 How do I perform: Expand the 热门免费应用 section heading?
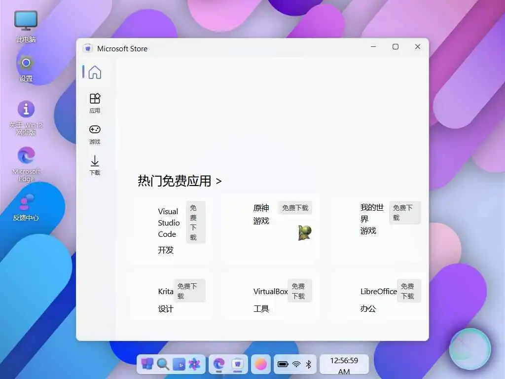[180, 181]
